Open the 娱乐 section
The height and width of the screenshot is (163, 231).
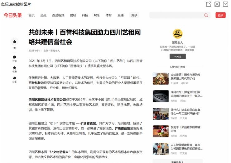coord(97,15)
